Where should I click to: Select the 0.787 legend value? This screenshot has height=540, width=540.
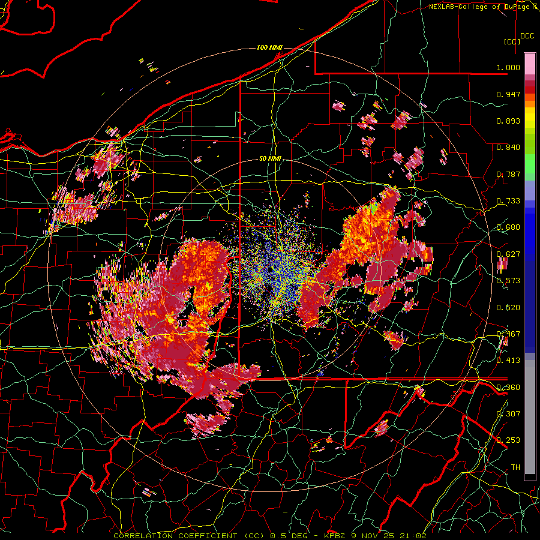[508, 174]
